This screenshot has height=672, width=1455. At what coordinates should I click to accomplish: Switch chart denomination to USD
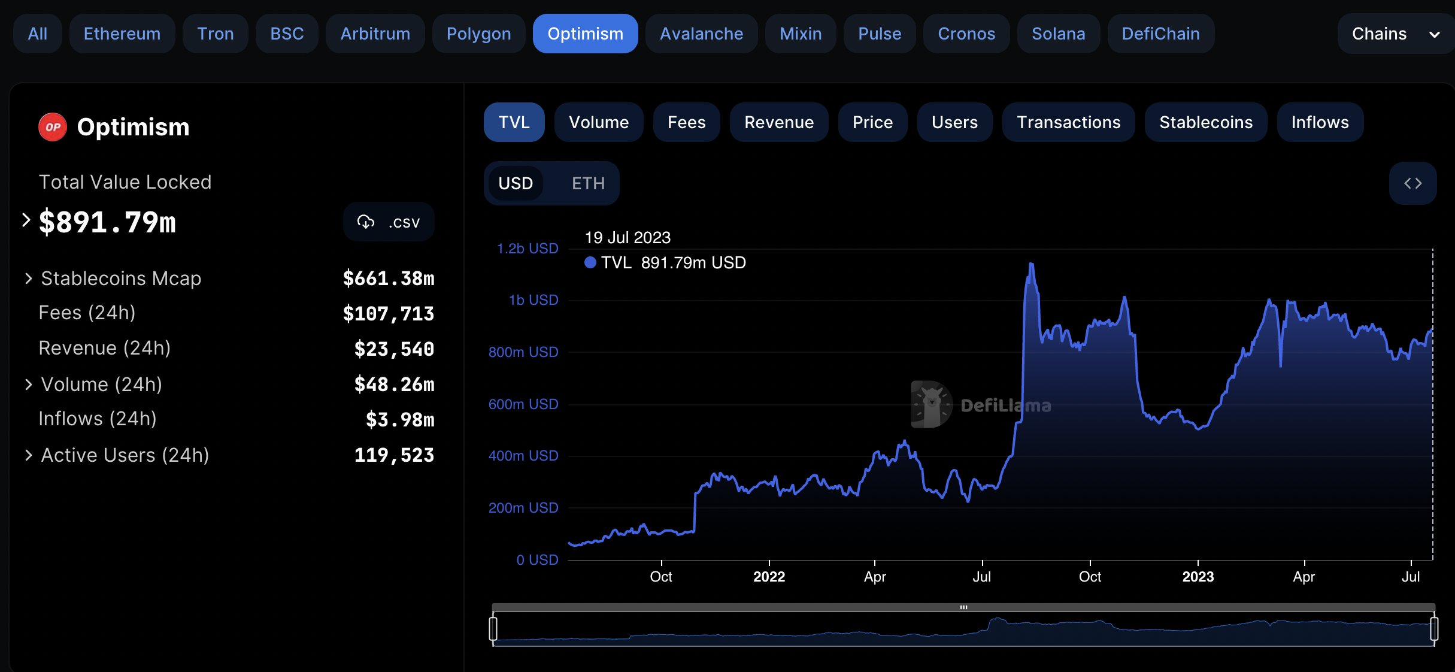tap(516, 183)
